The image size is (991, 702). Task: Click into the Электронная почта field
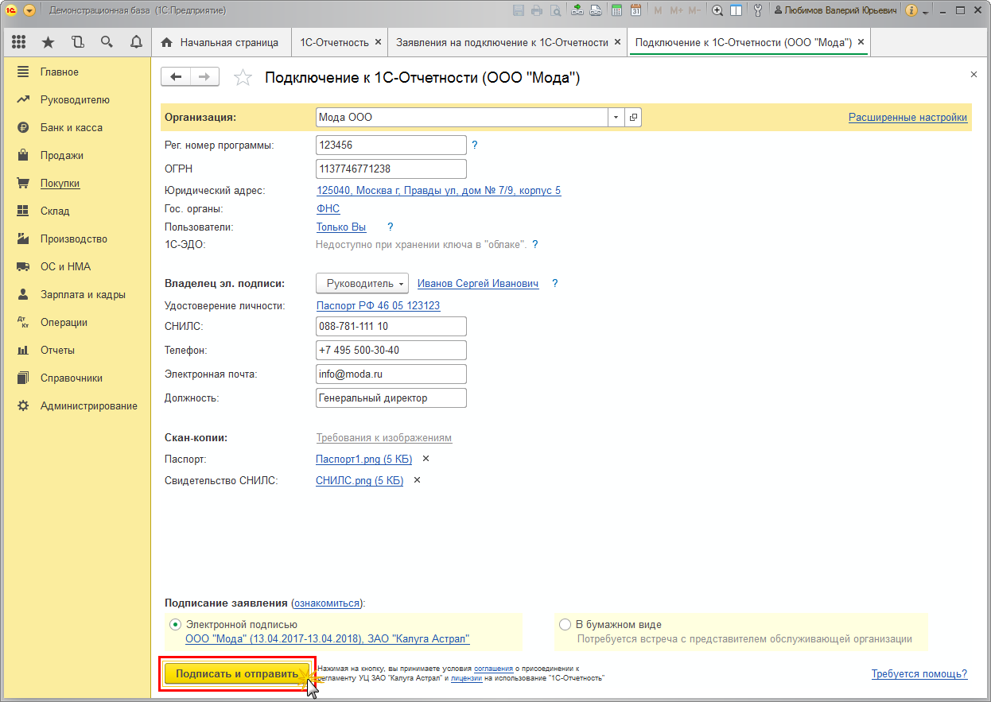click(x=391, y=374)
